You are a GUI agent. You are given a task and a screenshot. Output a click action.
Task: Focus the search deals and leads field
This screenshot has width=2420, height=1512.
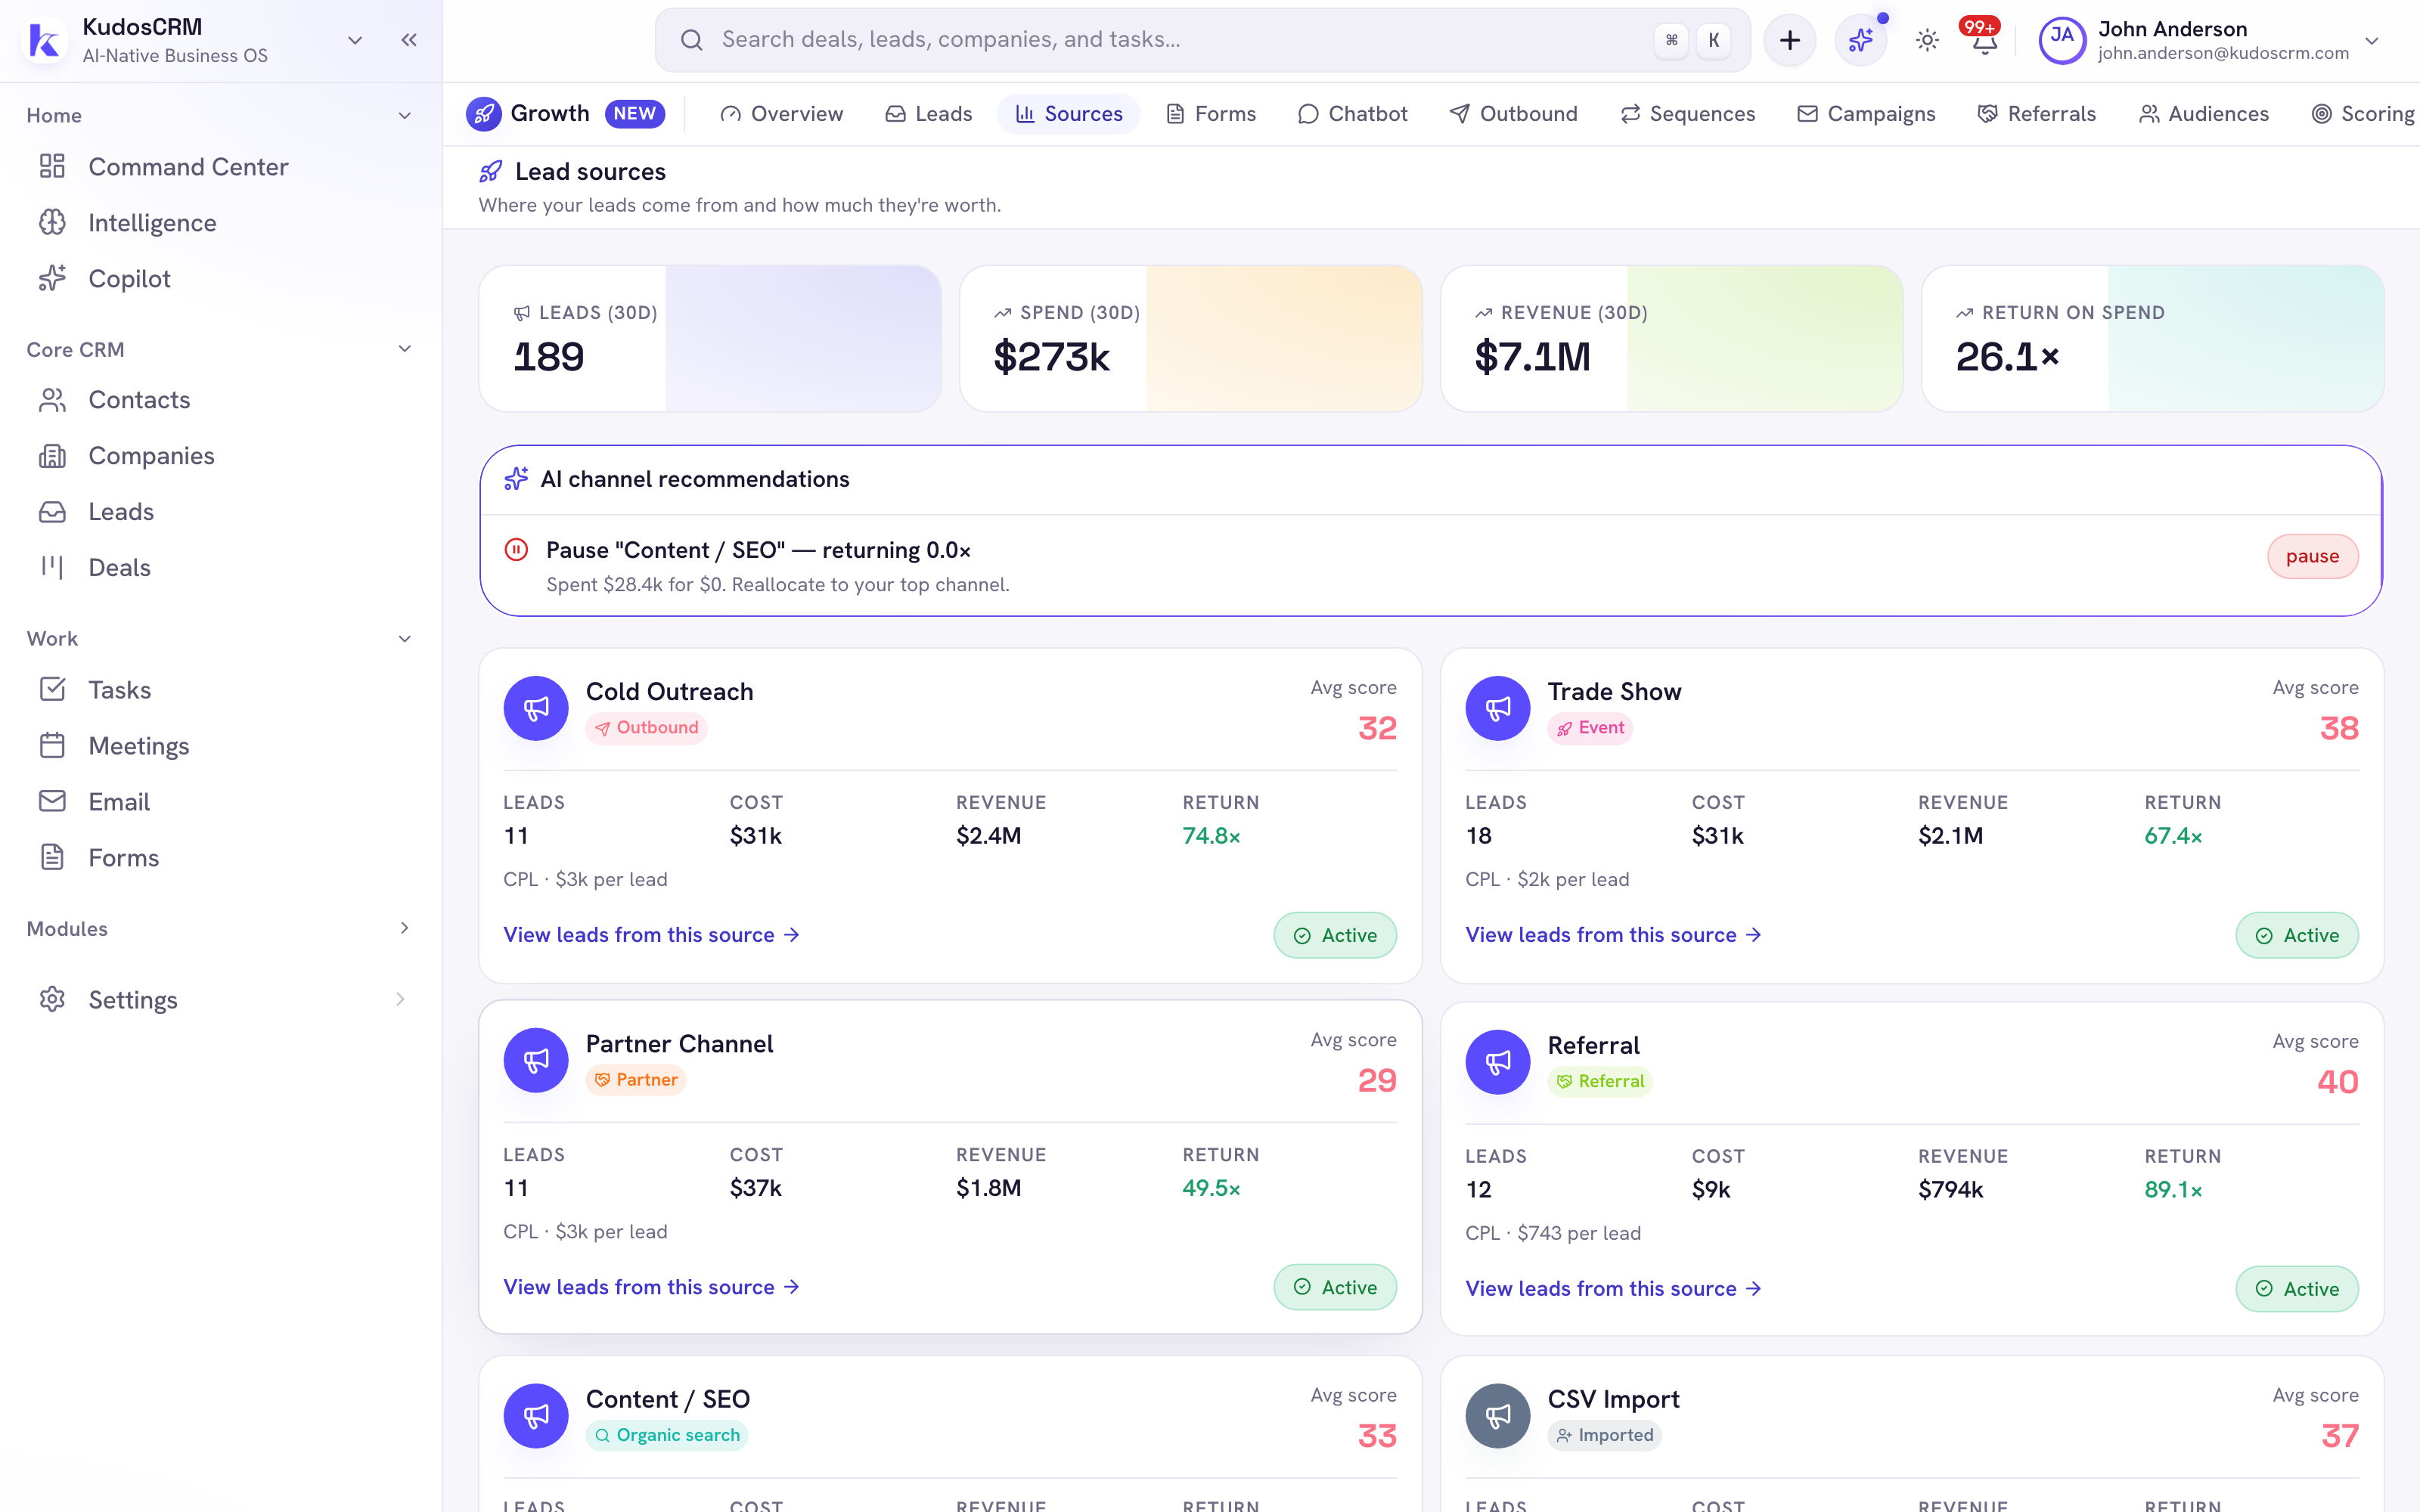point(1202,40)
